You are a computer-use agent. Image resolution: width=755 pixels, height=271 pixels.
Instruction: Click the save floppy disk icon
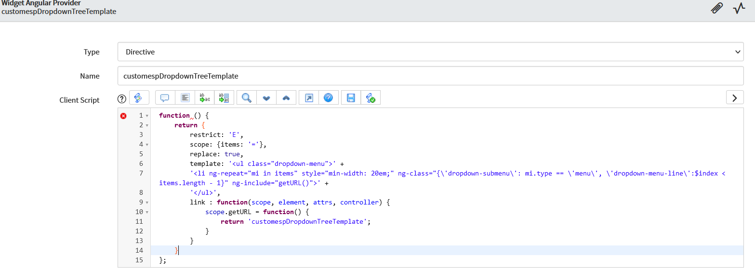351,98
